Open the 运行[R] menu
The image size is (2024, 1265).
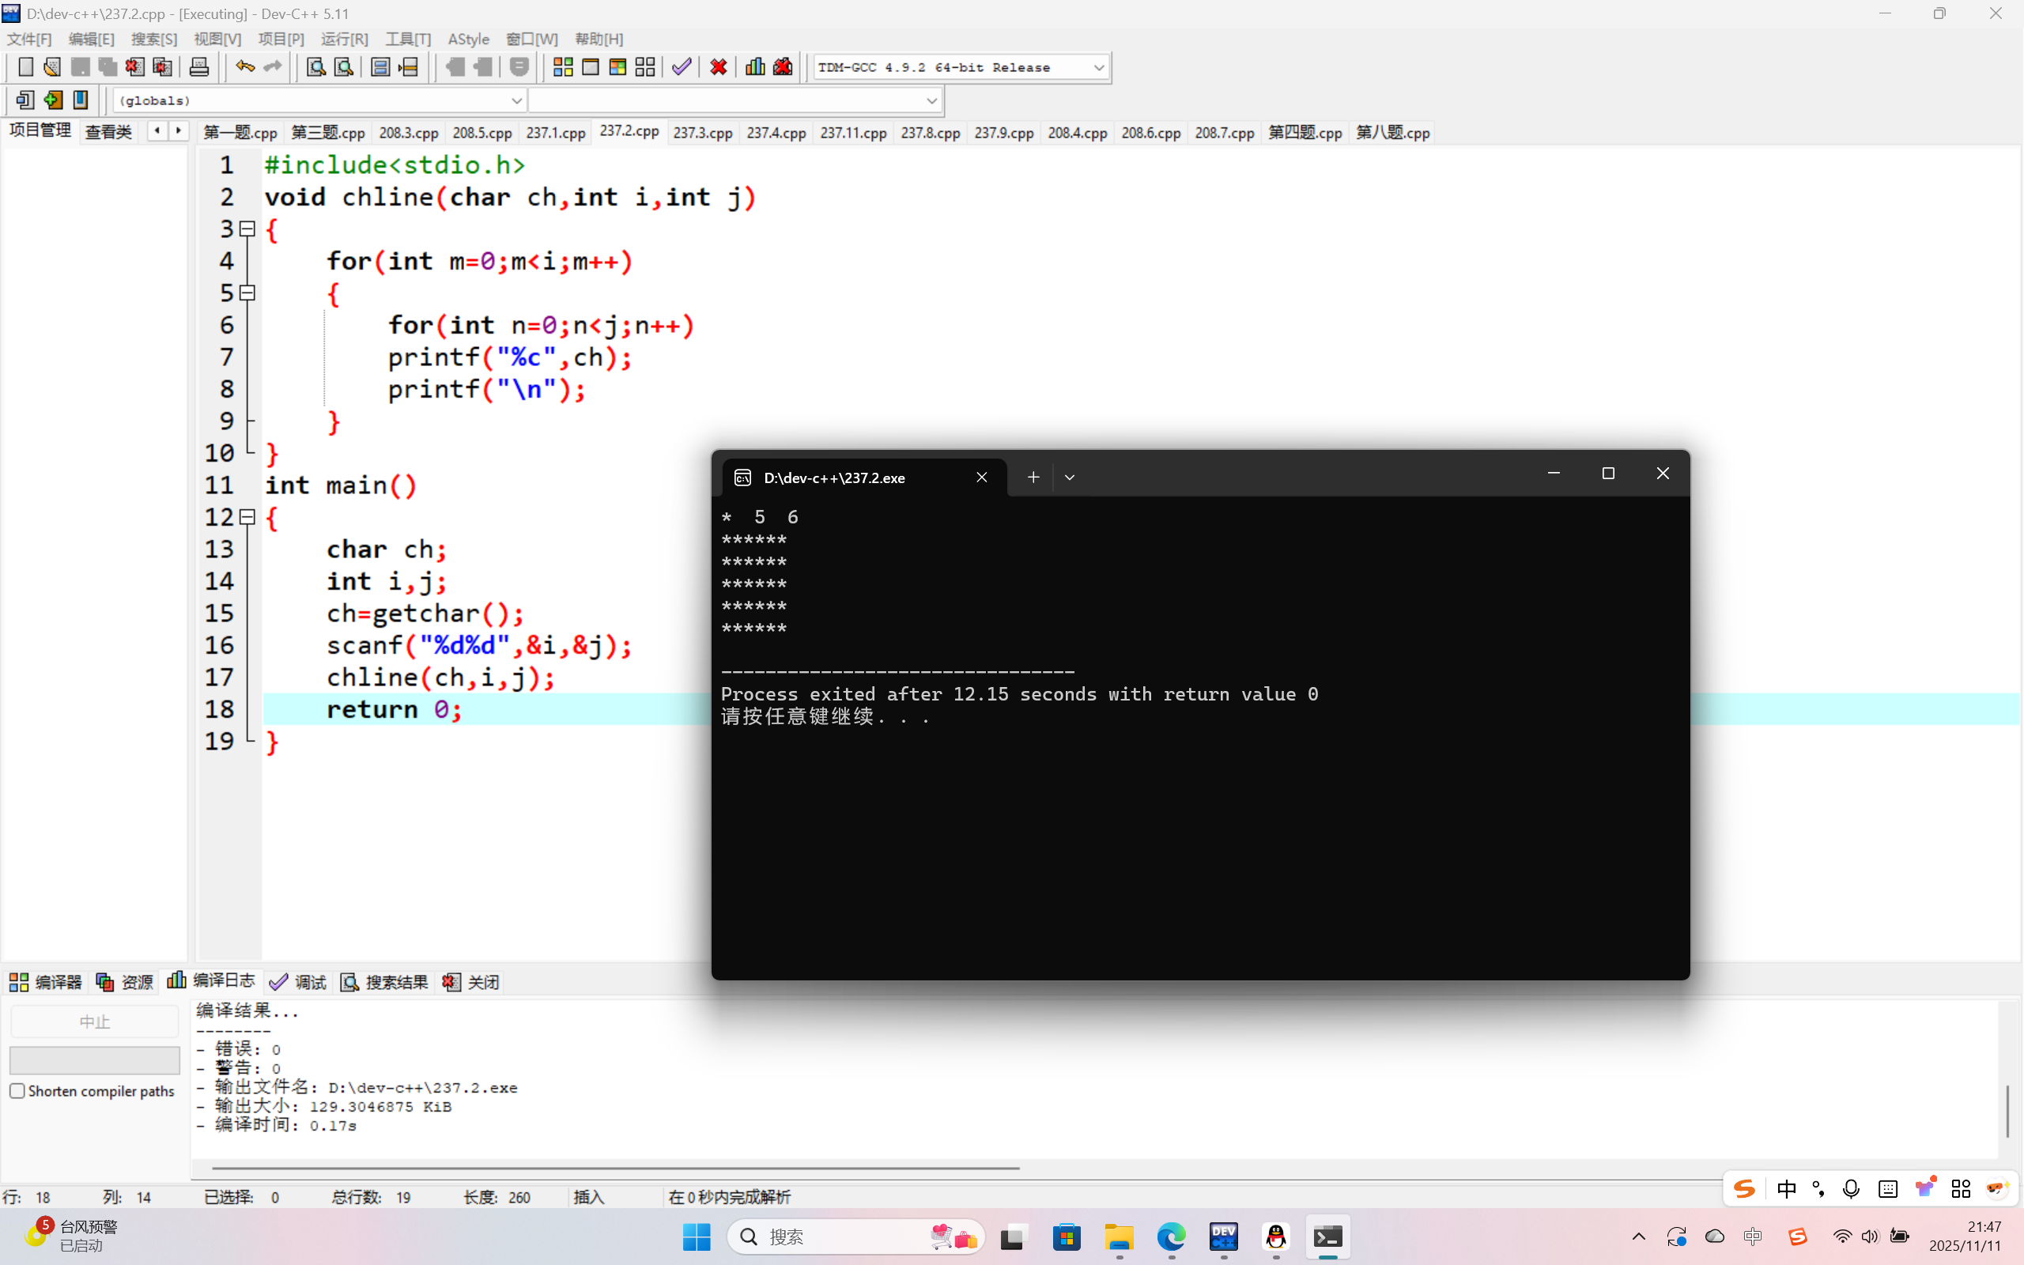(x=344, y=39)
